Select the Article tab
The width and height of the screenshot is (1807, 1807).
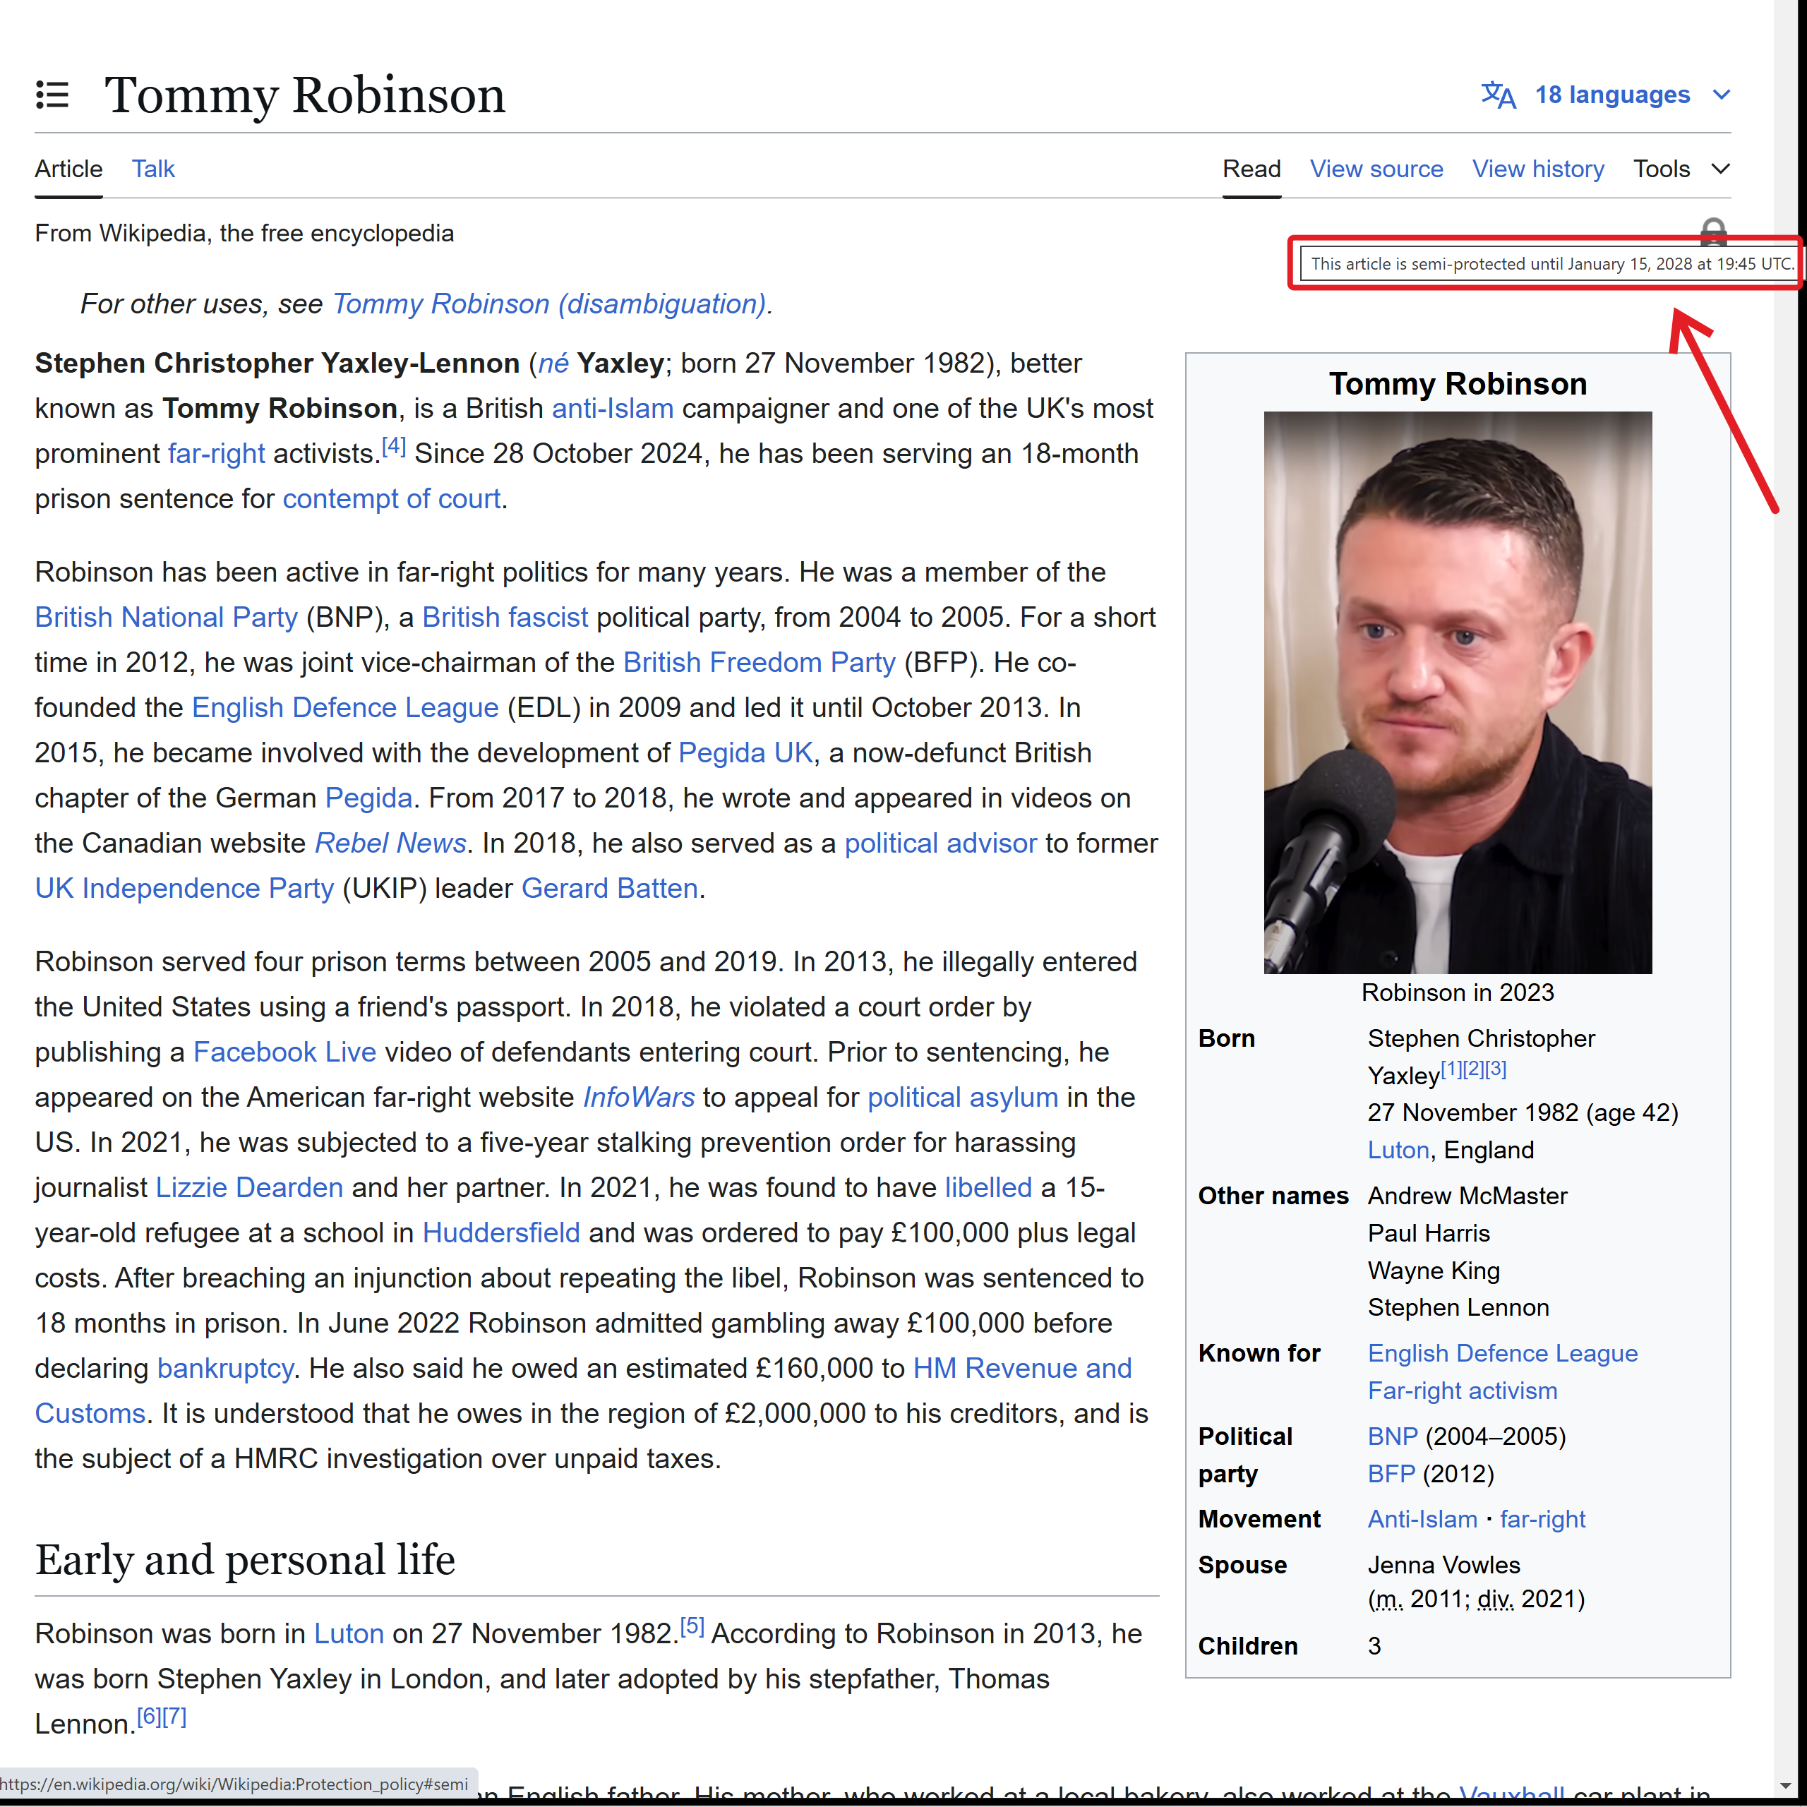pyautogui.click(x=66, y=169)
